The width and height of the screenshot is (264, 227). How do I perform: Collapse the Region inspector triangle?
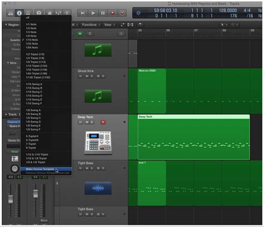tap(6, 25)
